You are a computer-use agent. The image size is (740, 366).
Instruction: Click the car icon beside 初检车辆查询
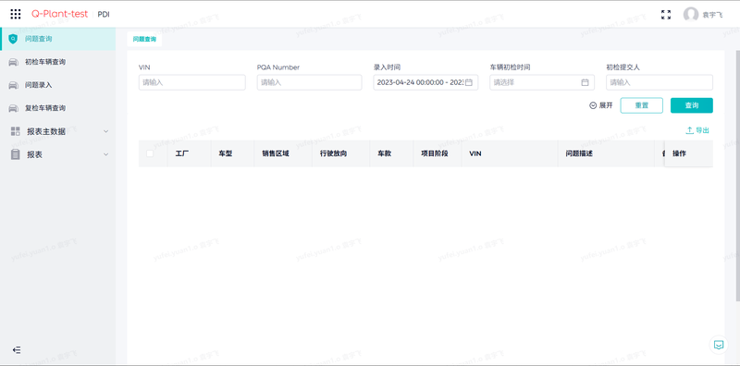click(x=13, y=62)
